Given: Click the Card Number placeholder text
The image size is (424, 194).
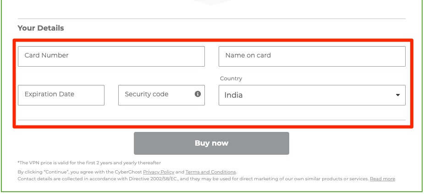Looking at the screenshot, I should pyautogui.click(x=46, y=55).
